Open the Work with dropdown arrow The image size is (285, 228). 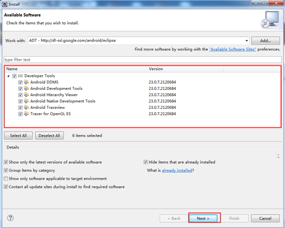(246, 41)
